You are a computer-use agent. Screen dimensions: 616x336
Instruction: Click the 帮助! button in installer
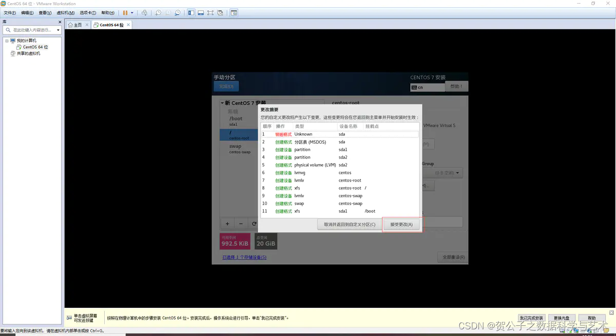click(x=457, y=86)
